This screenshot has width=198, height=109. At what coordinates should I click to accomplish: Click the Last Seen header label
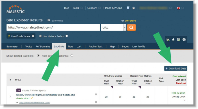click(181, 80)
